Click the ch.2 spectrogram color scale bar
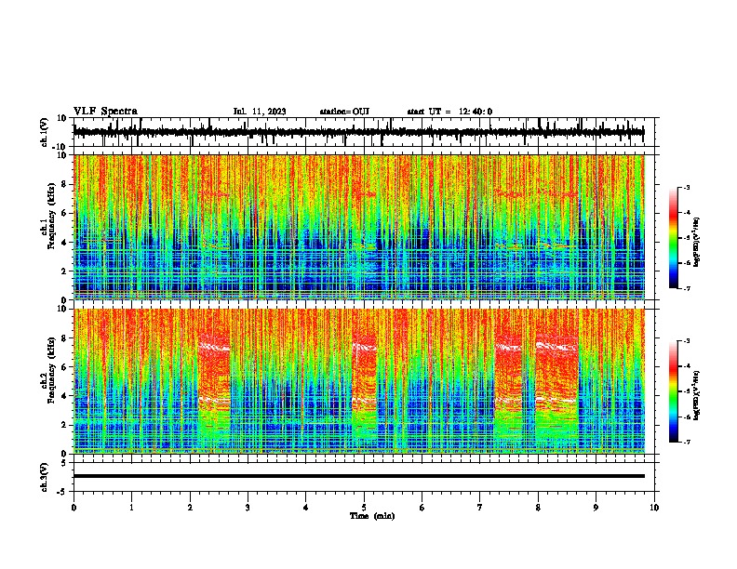 pos(673,391)
